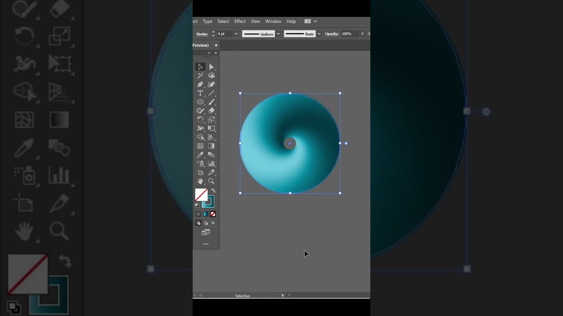The width and height of the screenshot is (563, 316).
Task: Select the Pen tool
Action: (x=201, y=84)
